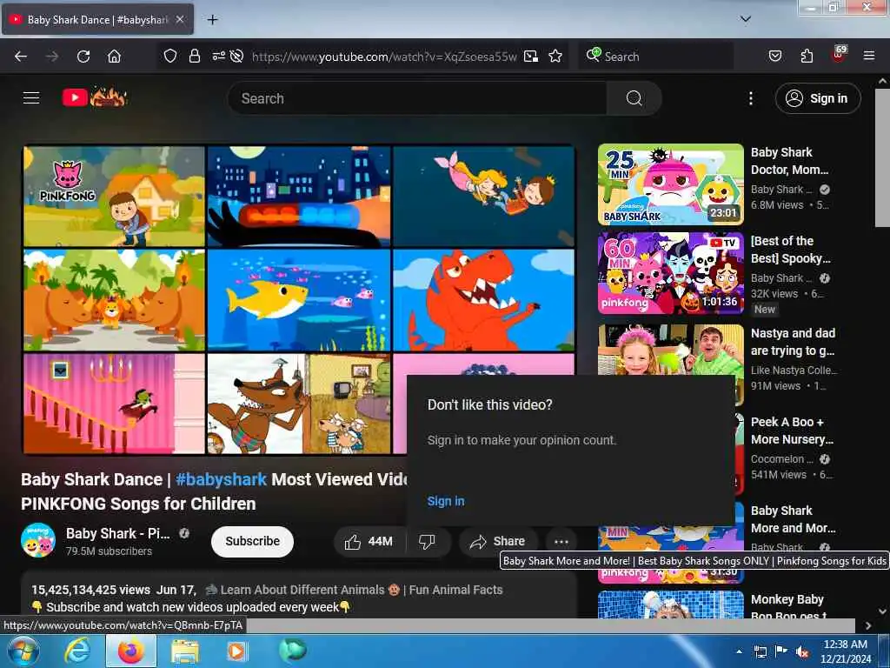Viewport: 890px width, 668px height.
Task: Click the horizontal scrollbar right arrow
Action: tap(868, 625)
